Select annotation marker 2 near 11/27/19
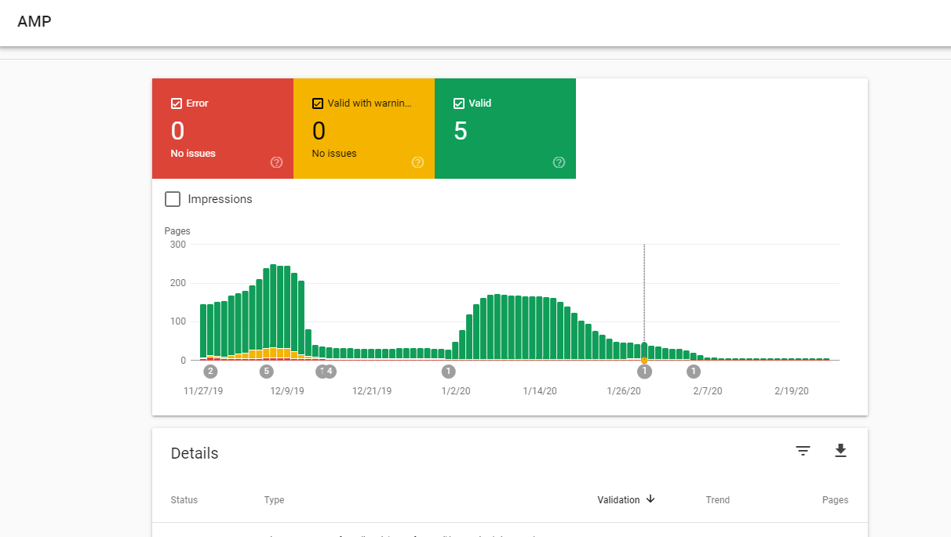 point(210,372)
